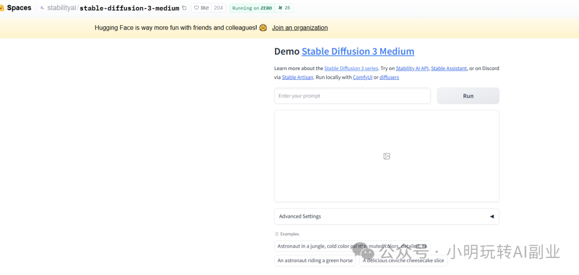The image size is (579, 275).
Task: Click the image placeholder icon in output
Action: coord(387,156)
